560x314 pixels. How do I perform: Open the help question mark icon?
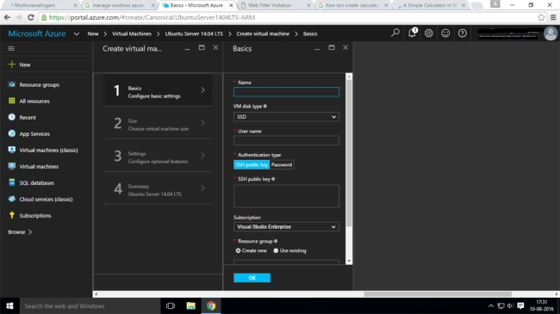(x=462, y=34)
